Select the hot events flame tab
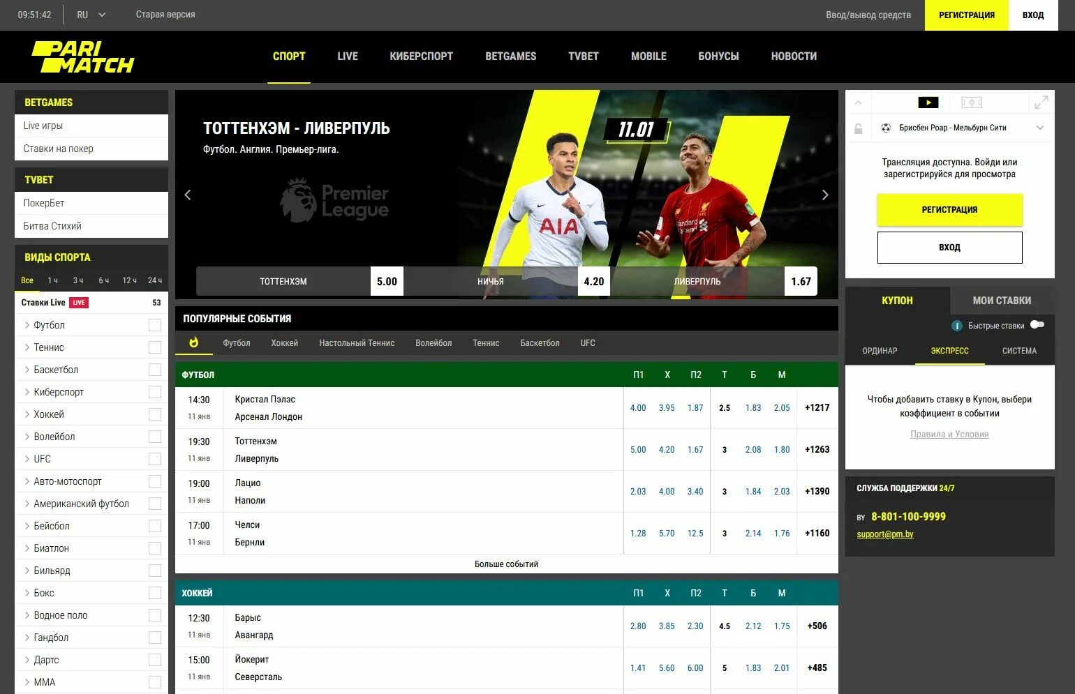1075x694 pixels. click(x=193, y=342)
